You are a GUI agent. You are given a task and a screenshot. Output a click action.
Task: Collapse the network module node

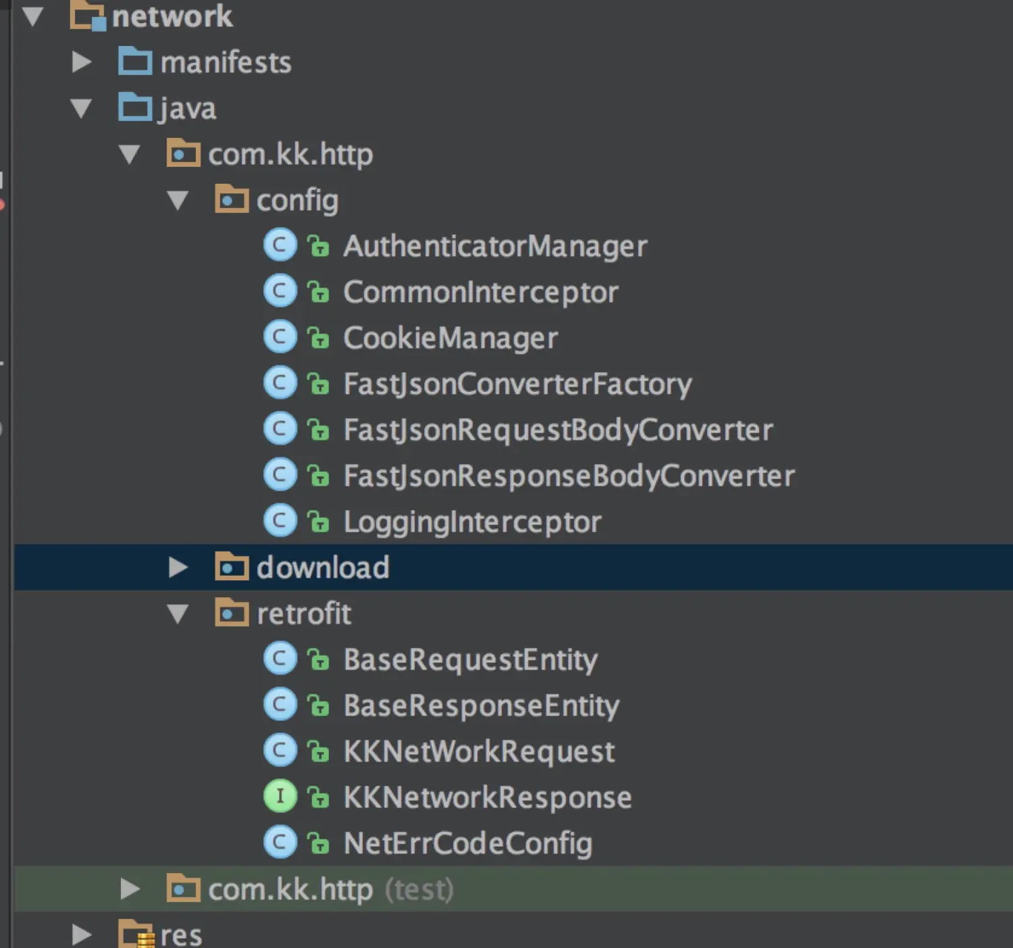click(x=32, y=16)
